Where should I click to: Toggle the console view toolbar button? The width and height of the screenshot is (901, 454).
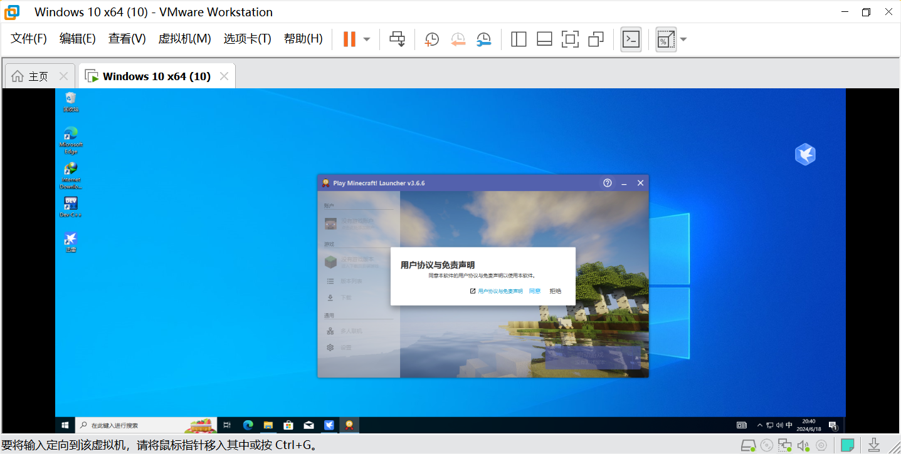[x=631, y=39]
